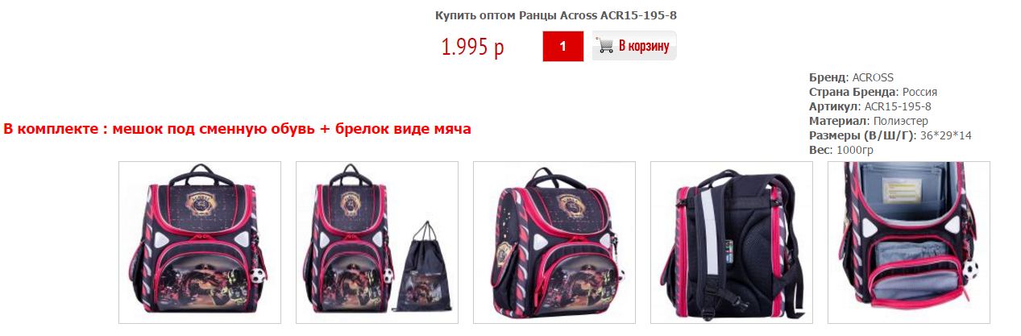
Task: Open the front view backpack thumbnail
Action: click(200, 243)
